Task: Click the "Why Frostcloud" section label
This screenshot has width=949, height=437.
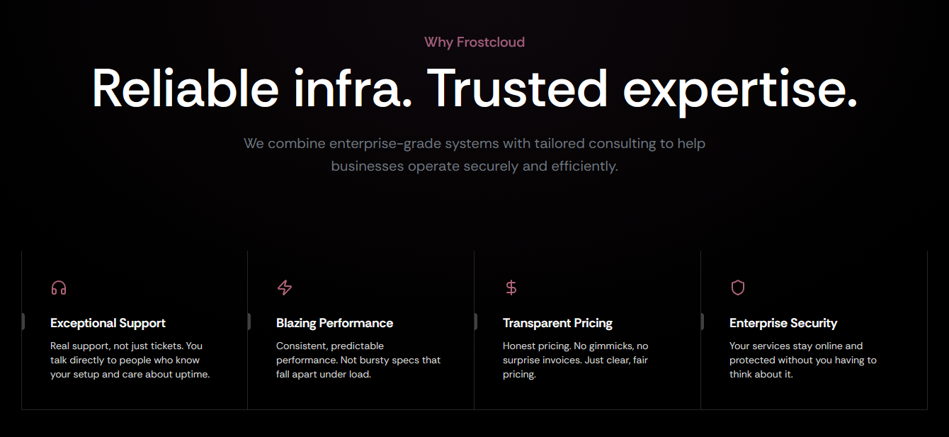Action: (474, 42)
